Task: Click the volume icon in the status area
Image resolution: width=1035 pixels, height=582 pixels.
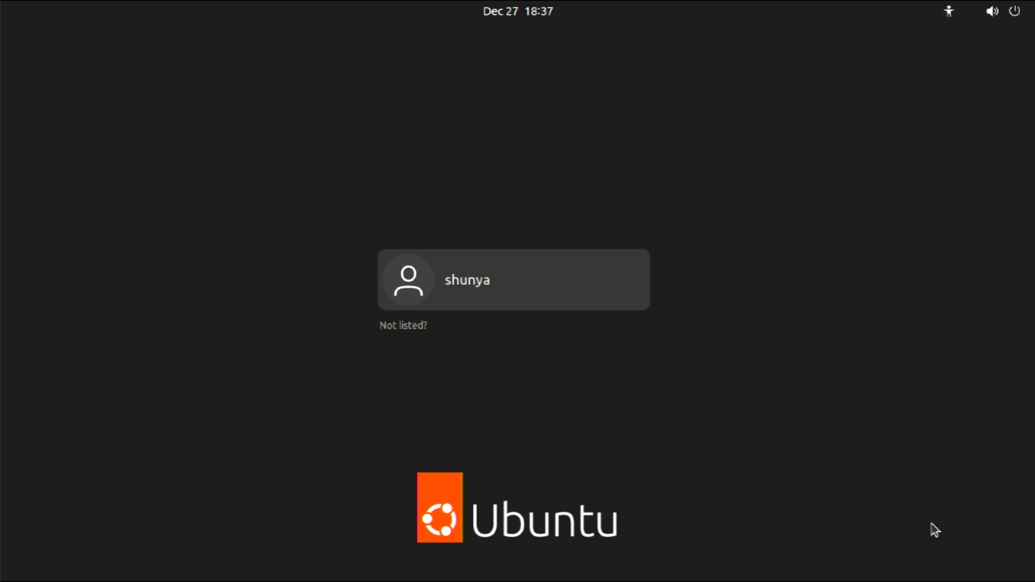Action: (x=992, y=11)
